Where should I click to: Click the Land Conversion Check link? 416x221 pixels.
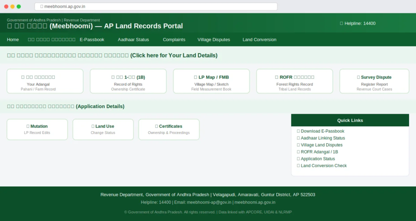(324, 166)
